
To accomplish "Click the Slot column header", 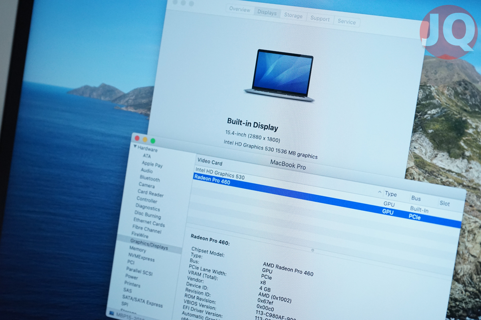I will [445, 203].
